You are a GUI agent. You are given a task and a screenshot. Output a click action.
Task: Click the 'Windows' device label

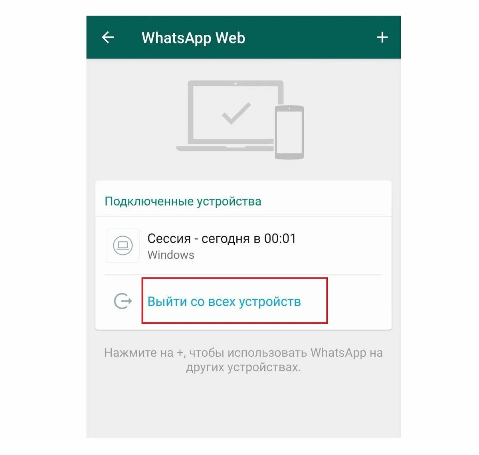pyautogui.click(x=171, y=255)
